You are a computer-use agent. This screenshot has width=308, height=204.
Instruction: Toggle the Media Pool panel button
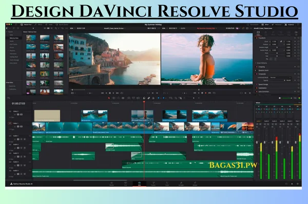click(x=26, y=25)
